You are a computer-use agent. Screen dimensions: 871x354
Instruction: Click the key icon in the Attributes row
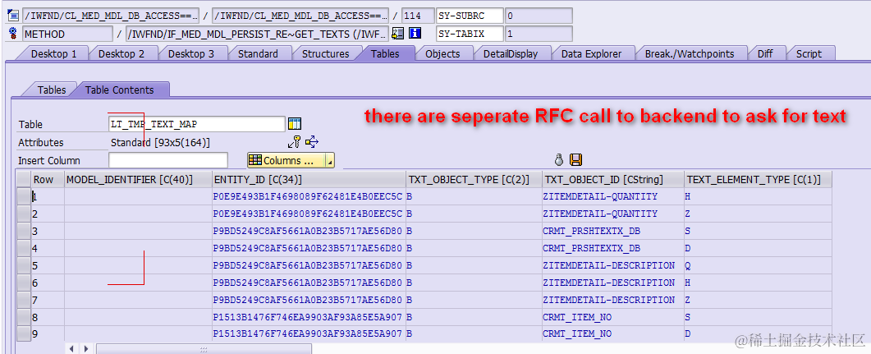click(x=295, y=142)
